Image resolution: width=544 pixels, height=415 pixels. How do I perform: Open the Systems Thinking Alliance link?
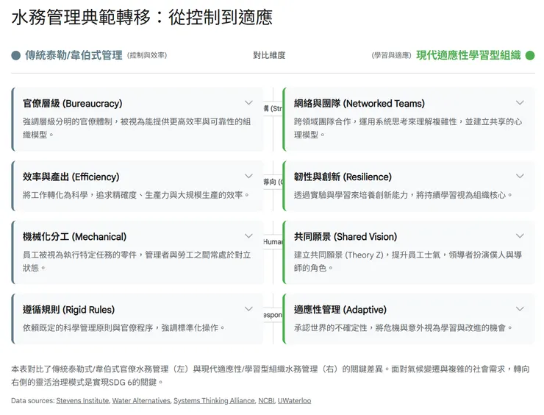click(214, 400)
